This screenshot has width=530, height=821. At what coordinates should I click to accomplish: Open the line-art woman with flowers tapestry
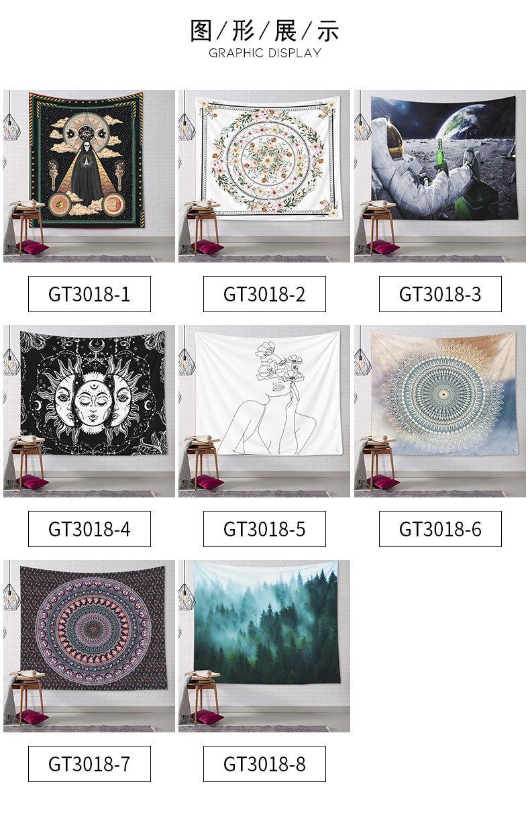pyautogui.click(x=264, y=411)
